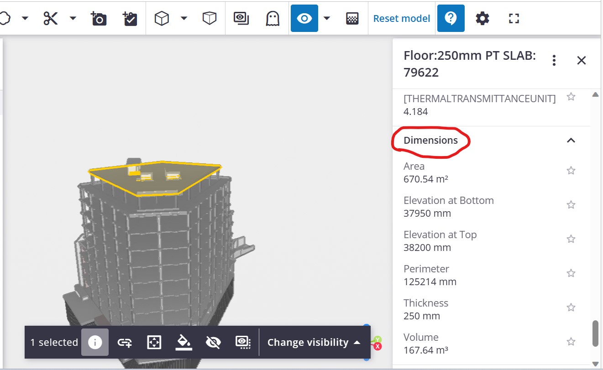Collapse the Dimensions section chevron
603x370 pixels.
tap(571, 141)
